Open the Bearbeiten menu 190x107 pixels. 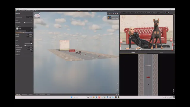click(23, 11)
